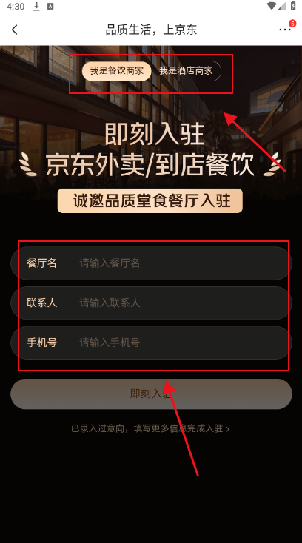The height and width of the screenshot is (543, 302).
Task: Tap the left laurel decoration icon
Action: click(28, 164)
